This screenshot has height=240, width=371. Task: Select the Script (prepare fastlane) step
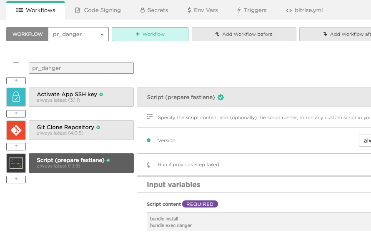click(x=81, y=163)
